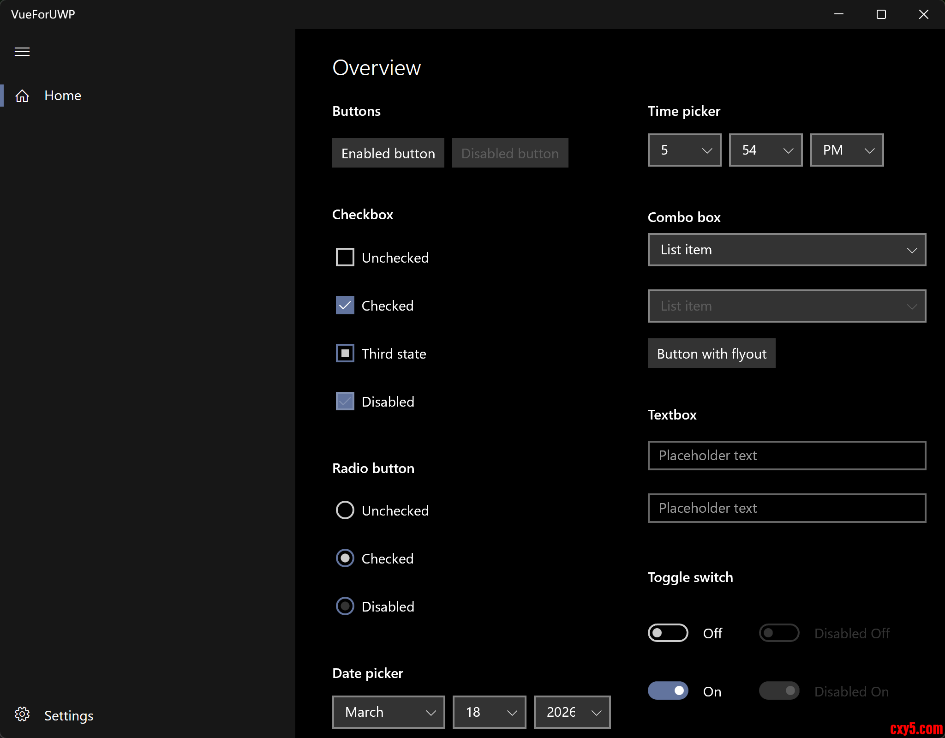Open Settings in the navigation pane

(68, 715)
